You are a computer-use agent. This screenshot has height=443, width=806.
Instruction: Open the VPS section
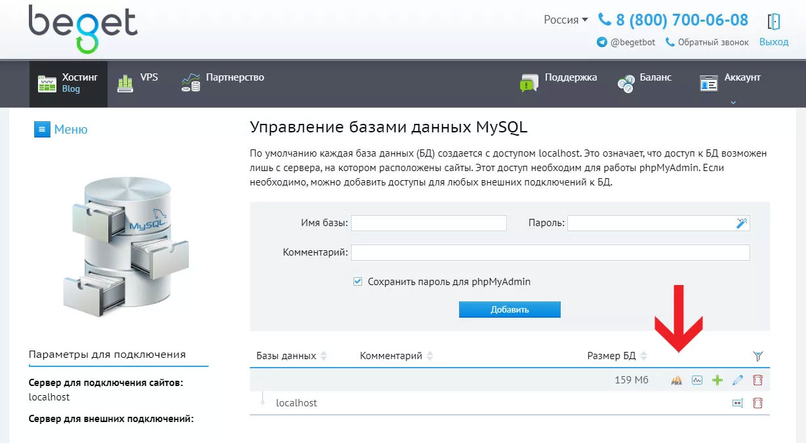pos(138,83)
